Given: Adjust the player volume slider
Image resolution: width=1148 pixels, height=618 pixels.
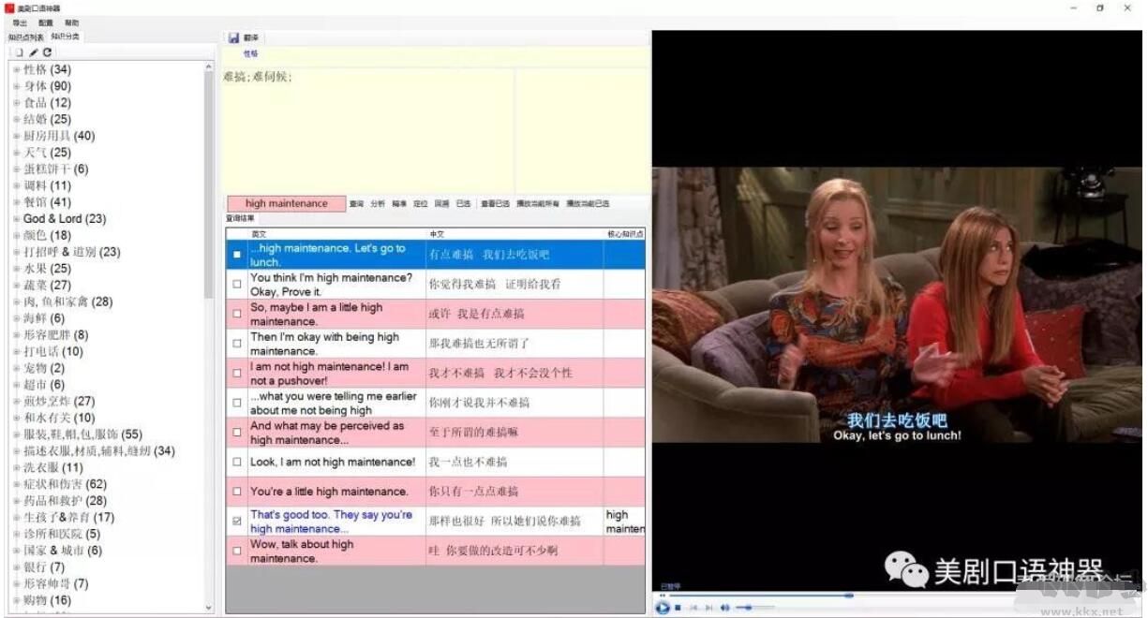Looking at the screenshot, I should point(755,608).
